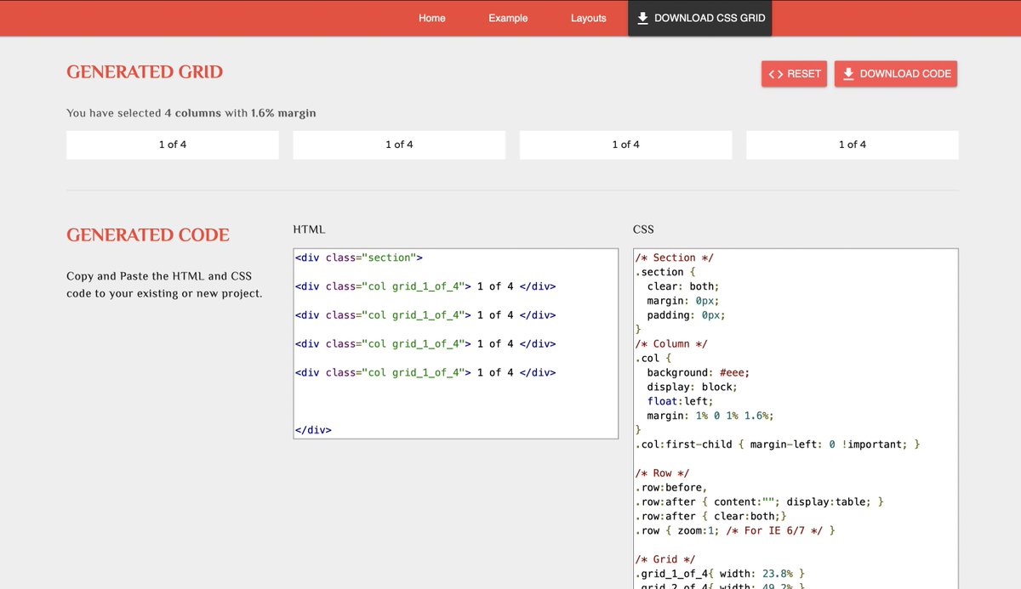The height and width of the screenshot is (589, 1021).
Task: Click the 'GENERATED GRID' heading
Action: point(145,72)
